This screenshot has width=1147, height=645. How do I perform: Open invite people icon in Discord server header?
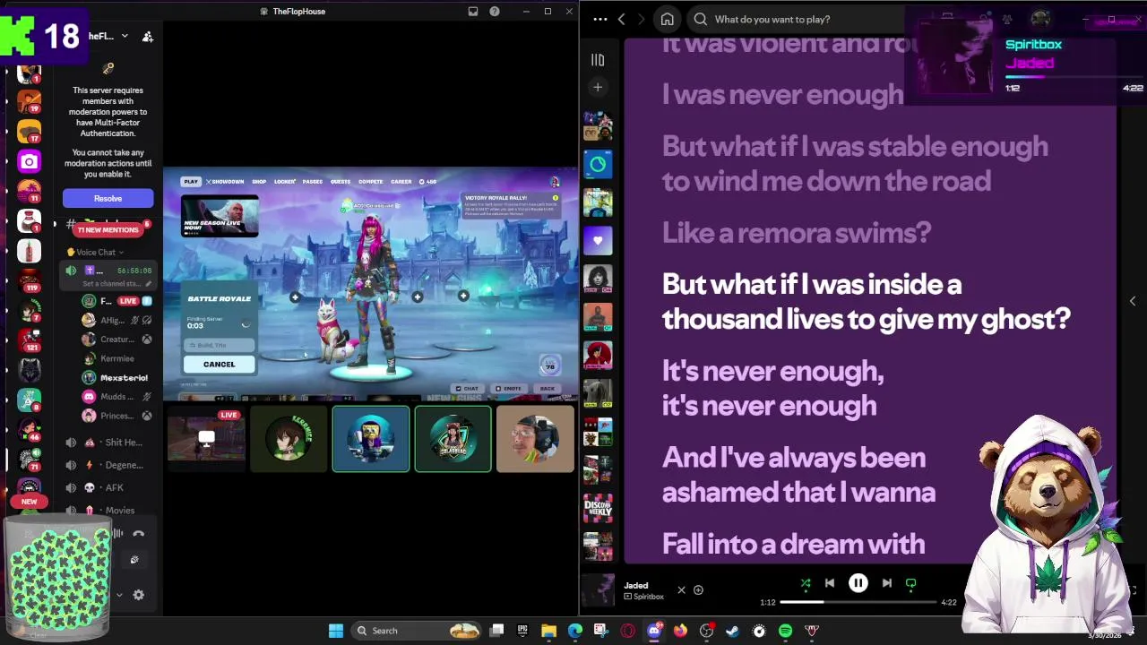tap(148, 36)
